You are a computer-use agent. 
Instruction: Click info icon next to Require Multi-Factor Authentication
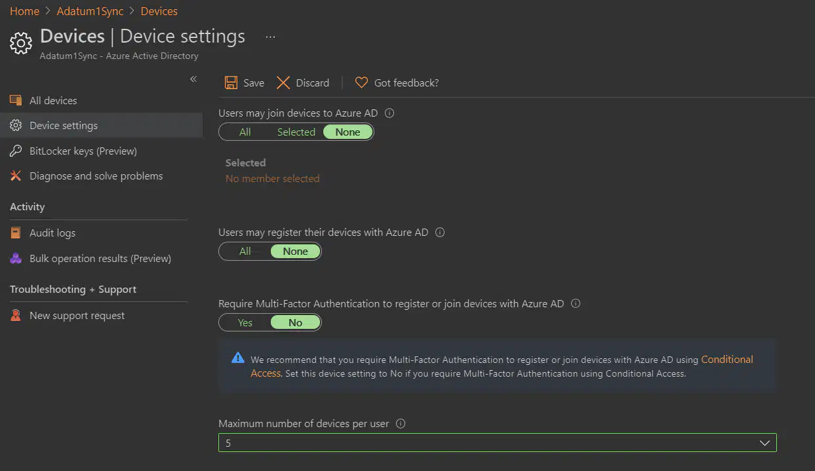[x=576, y=303]
